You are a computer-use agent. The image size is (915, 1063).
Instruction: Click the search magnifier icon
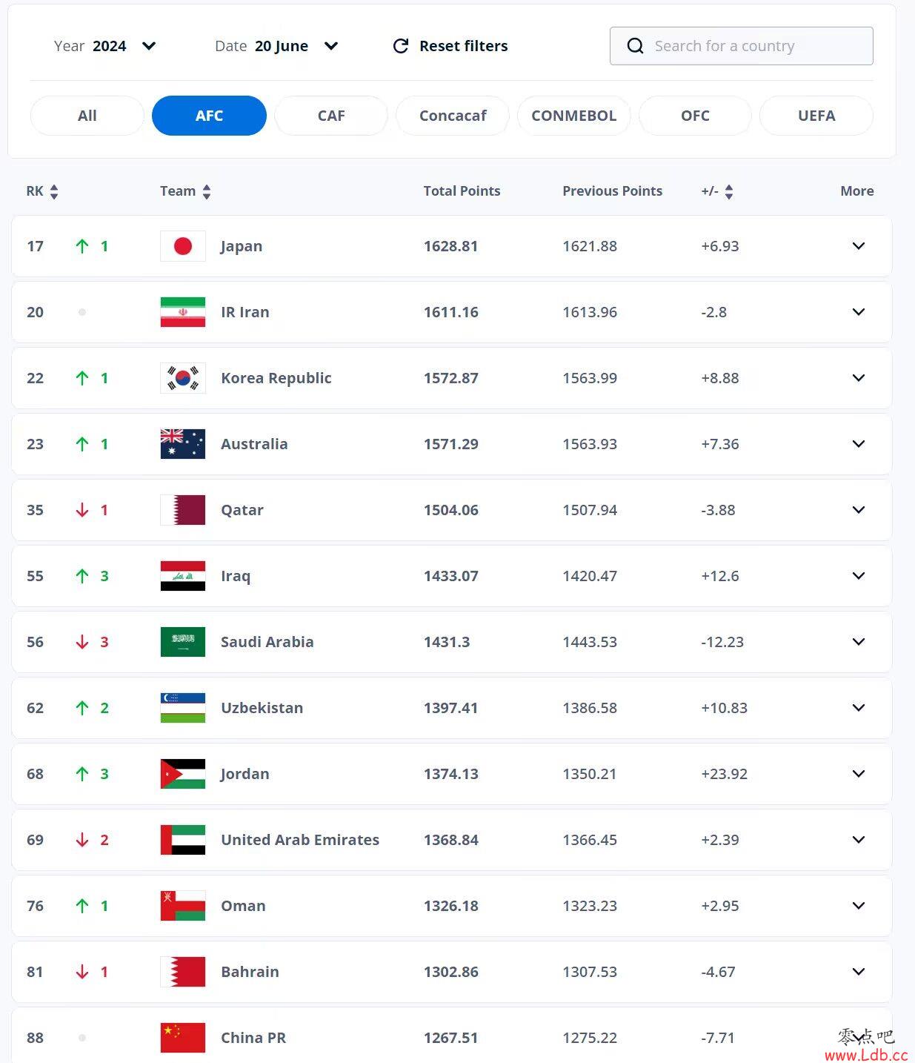coord(635,46)
